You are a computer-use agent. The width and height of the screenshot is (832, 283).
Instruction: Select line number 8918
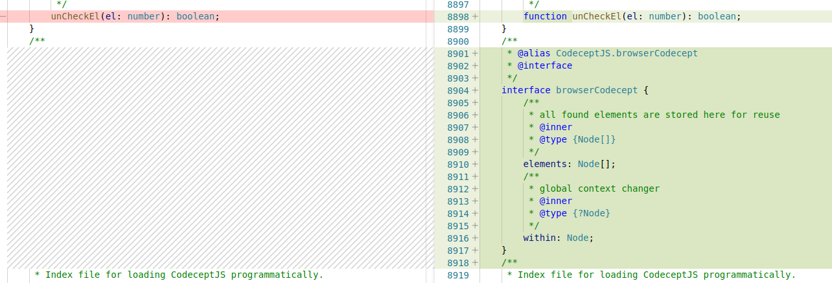457,262
